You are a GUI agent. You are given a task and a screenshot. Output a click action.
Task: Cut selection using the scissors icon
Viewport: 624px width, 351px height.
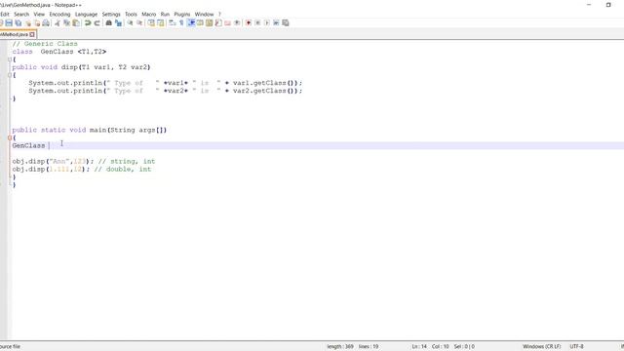pos(58,23)
